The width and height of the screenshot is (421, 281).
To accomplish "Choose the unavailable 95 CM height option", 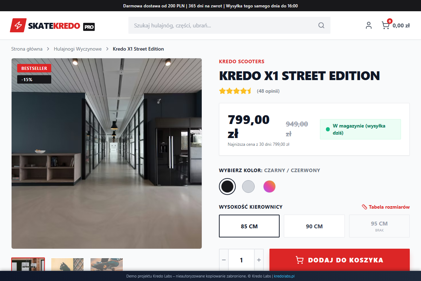I will (x=379, y=226).
